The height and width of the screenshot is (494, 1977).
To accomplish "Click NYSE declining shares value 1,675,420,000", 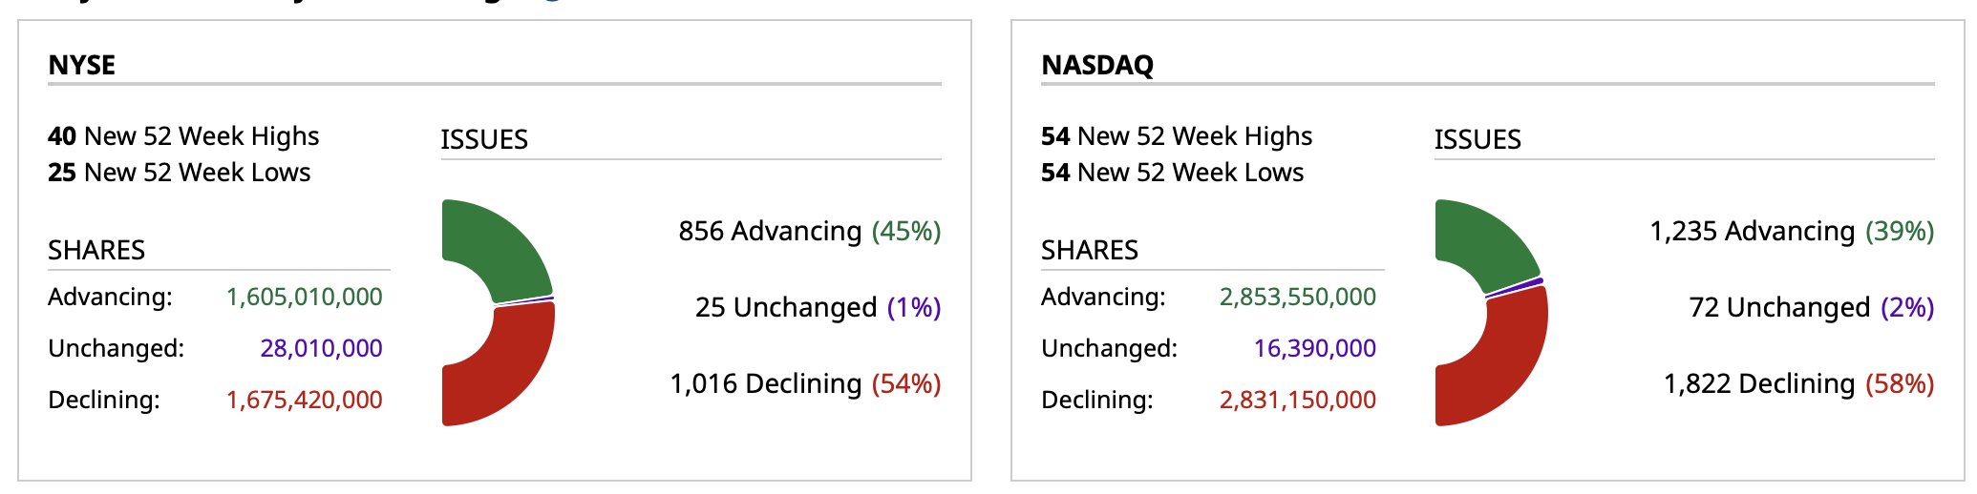I will tap(304, 400).
